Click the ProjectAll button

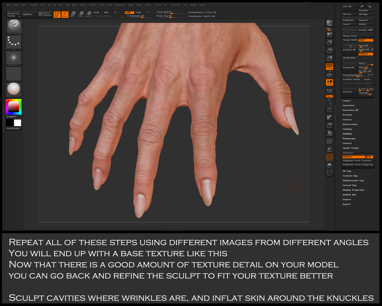(350, 67)
